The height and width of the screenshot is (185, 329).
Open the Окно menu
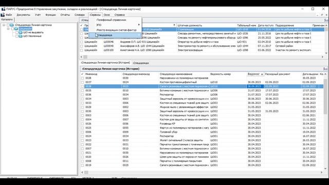[x=107, y=15]
